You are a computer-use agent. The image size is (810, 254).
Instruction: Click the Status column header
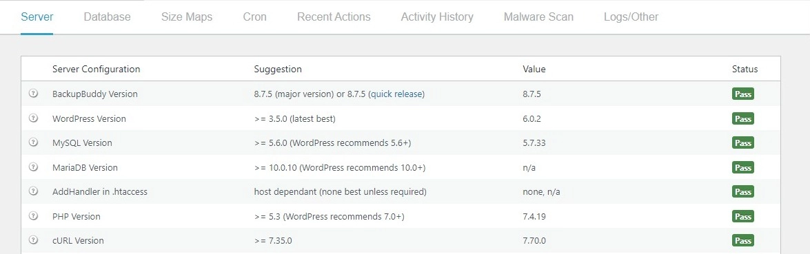(x=745, y=69)
